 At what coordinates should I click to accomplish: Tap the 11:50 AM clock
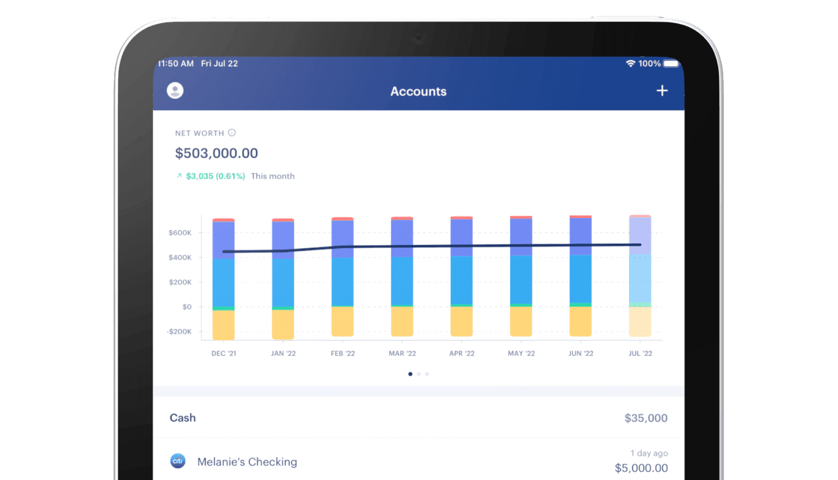click(176, 64)
